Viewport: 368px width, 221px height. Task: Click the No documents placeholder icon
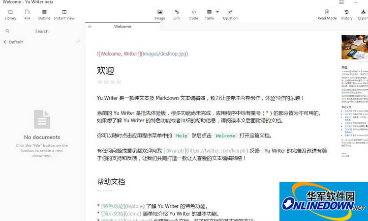pos(42,119)
